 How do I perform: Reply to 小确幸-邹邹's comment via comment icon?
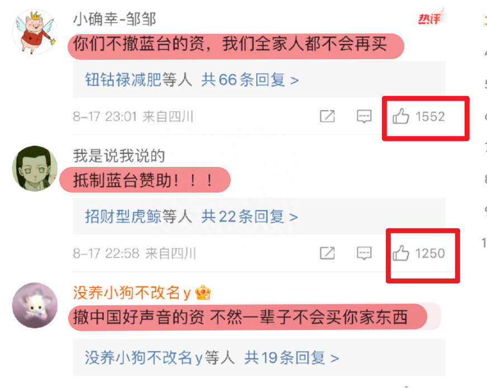[364, 116]
